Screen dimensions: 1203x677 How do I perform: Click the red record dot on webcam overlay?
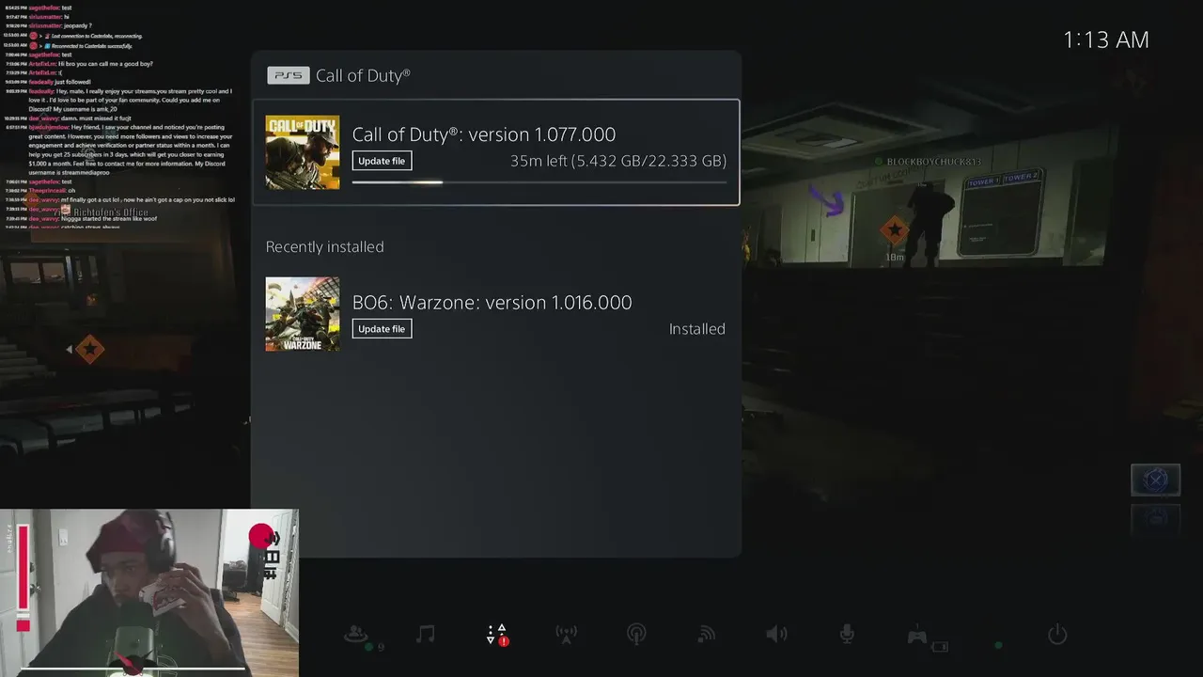click(x=260, y=536)
